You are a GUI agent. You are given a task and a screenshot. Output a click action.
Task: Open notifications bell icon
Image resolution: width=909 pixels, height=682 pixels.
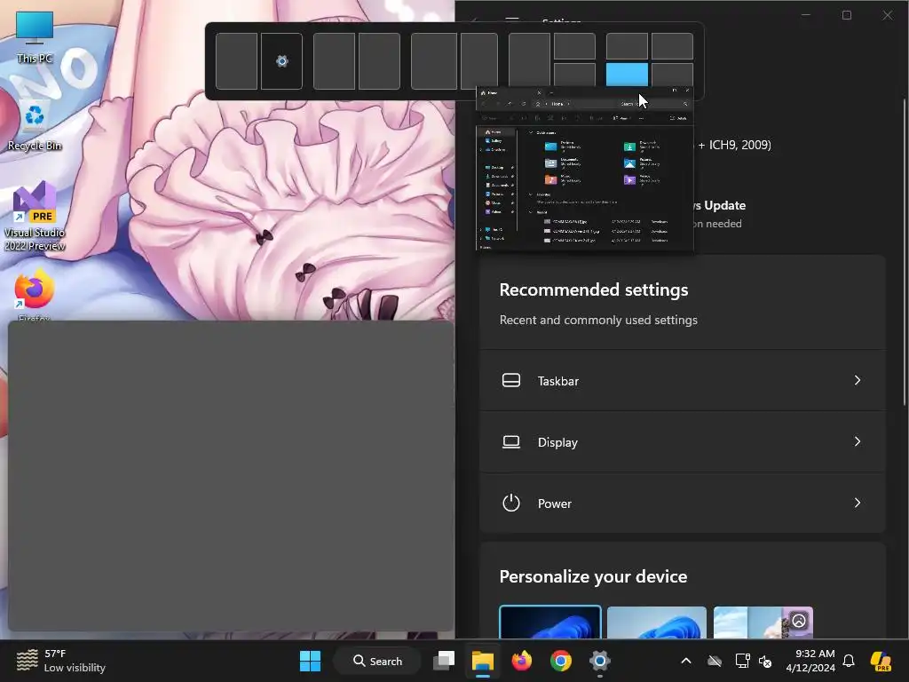849,661
